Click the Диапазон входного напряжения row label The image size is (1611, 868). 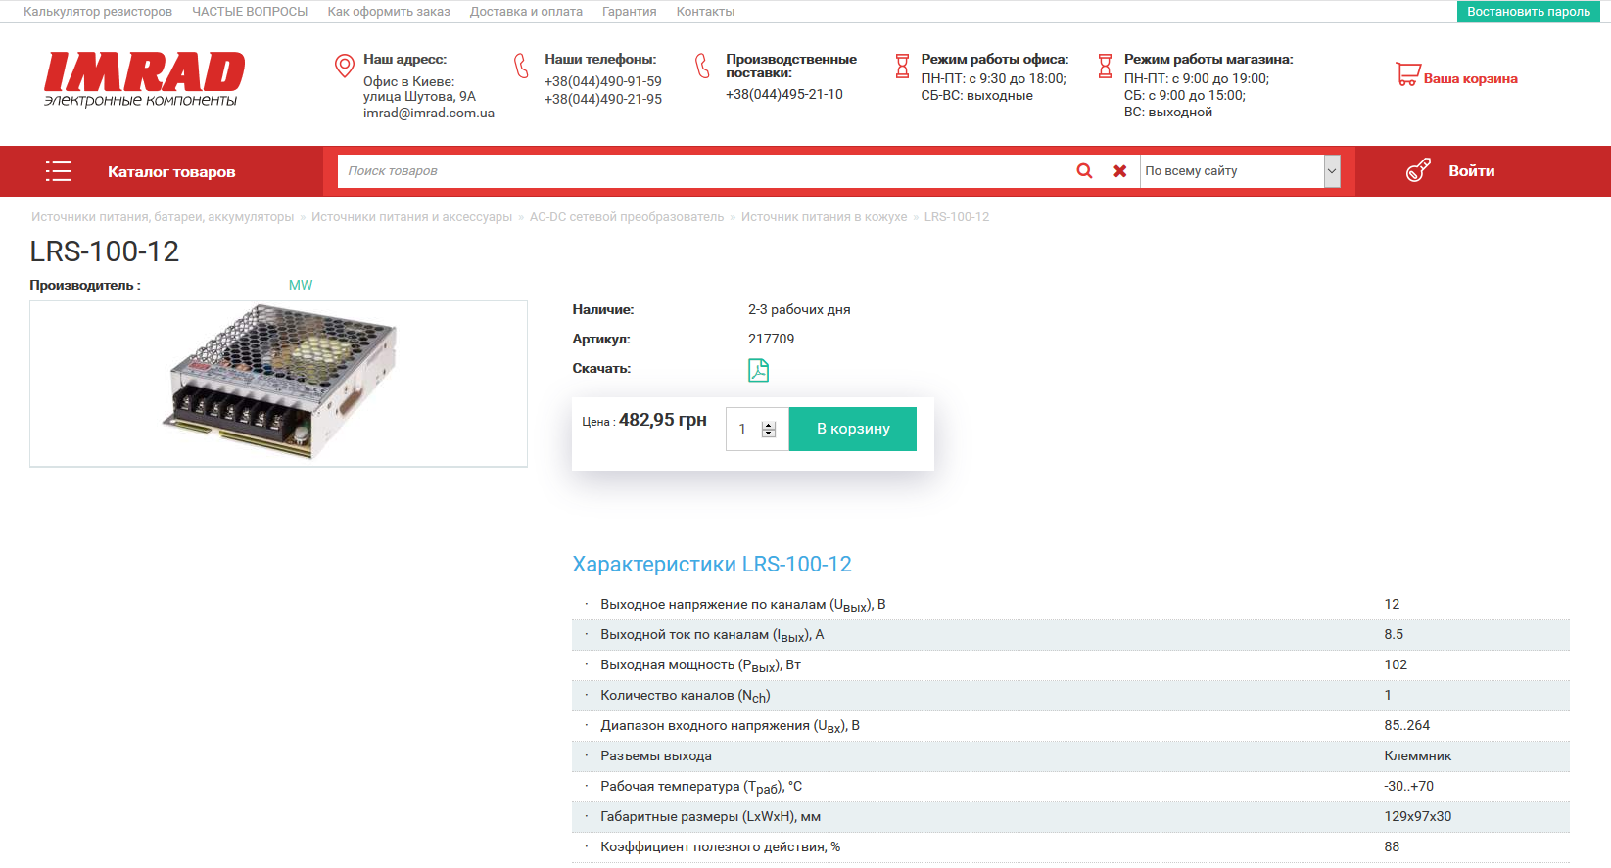[x=730, y=726]
